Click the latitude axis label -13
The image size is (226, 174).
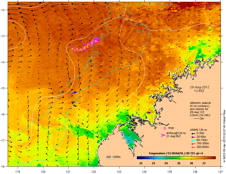point(3,36)
